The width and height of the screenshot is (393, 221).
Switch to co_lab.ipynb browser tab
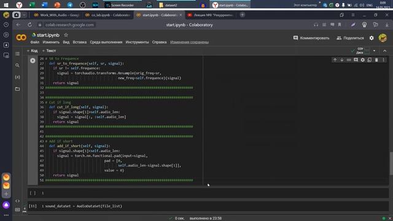click(x=108, y=15)
